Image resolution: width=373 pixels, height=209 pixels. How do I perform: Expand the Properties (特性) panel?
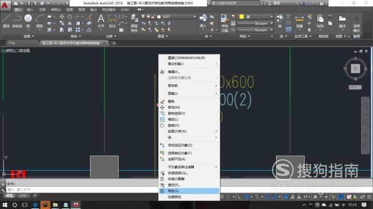tap(245, 36)
